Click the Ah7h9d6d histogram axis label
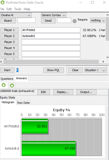The image size is (109, 160). coord(11,126)
